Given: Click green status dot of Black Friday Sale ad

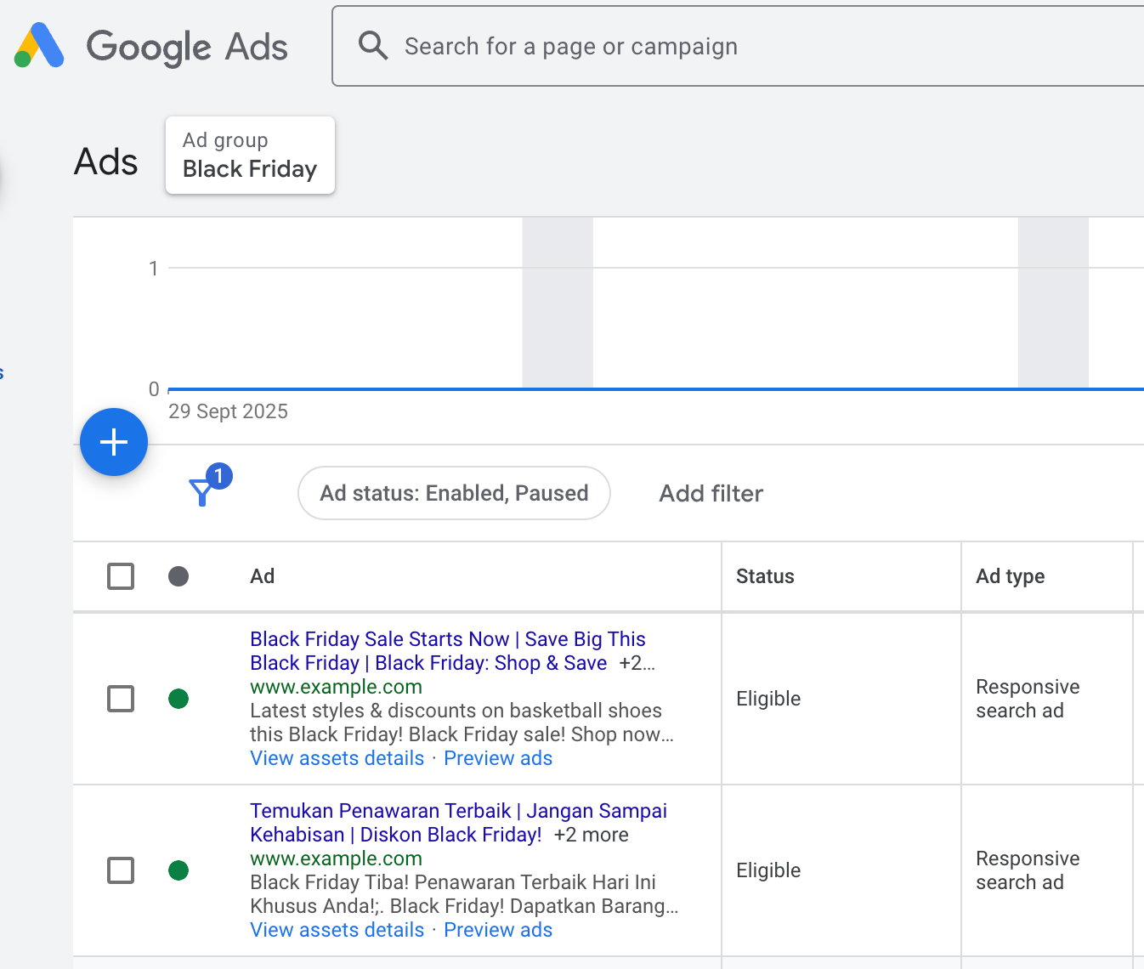Looking at the screenshot, I should [x=178, y=699].
